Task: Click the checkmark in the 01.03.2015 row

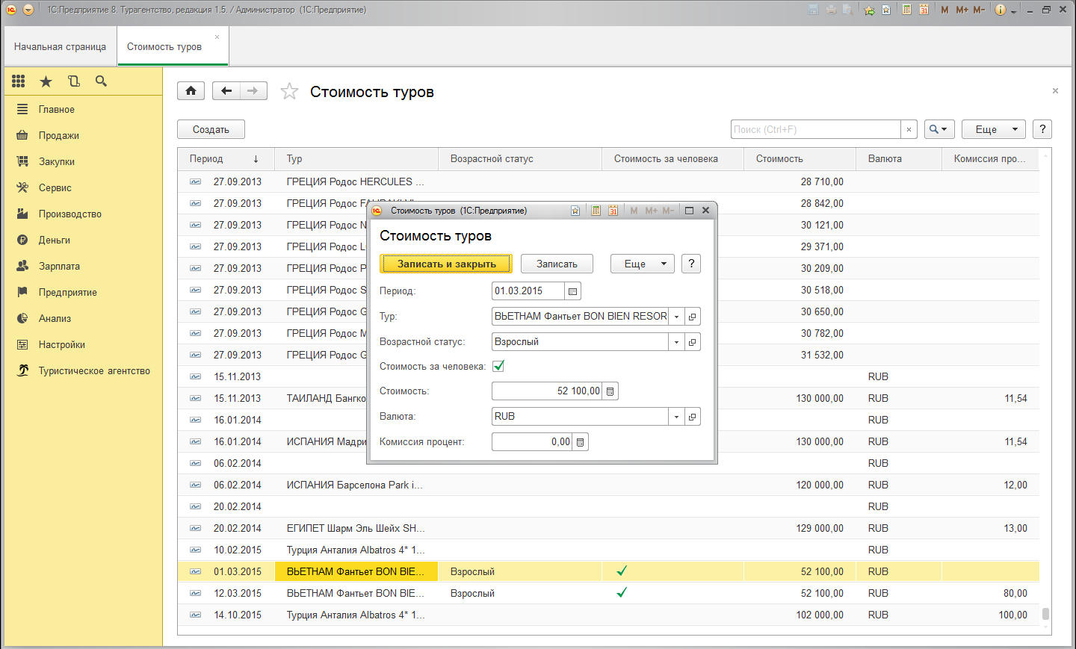Action: [x=622, y=571]
